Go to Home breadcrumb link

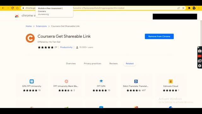pyautogui.click(x=29, y=26)
